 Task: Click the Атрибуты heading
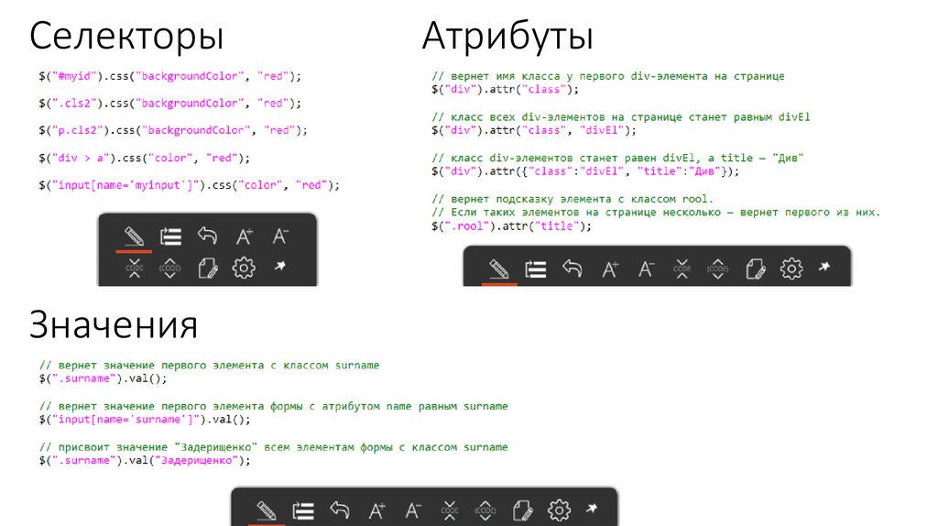pos(507,38)
